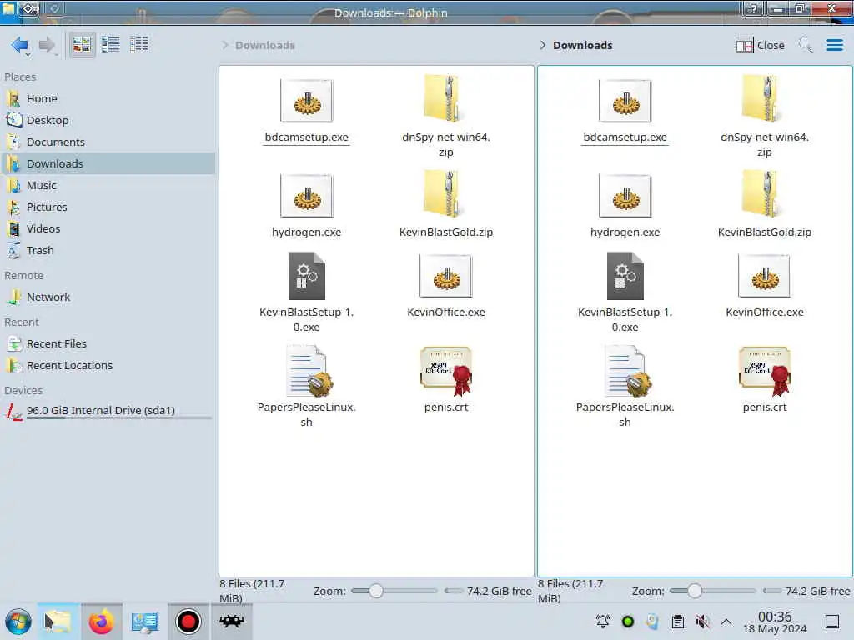Select PapersPleaseLinux.sh icon in left pane

pos(309,371)
